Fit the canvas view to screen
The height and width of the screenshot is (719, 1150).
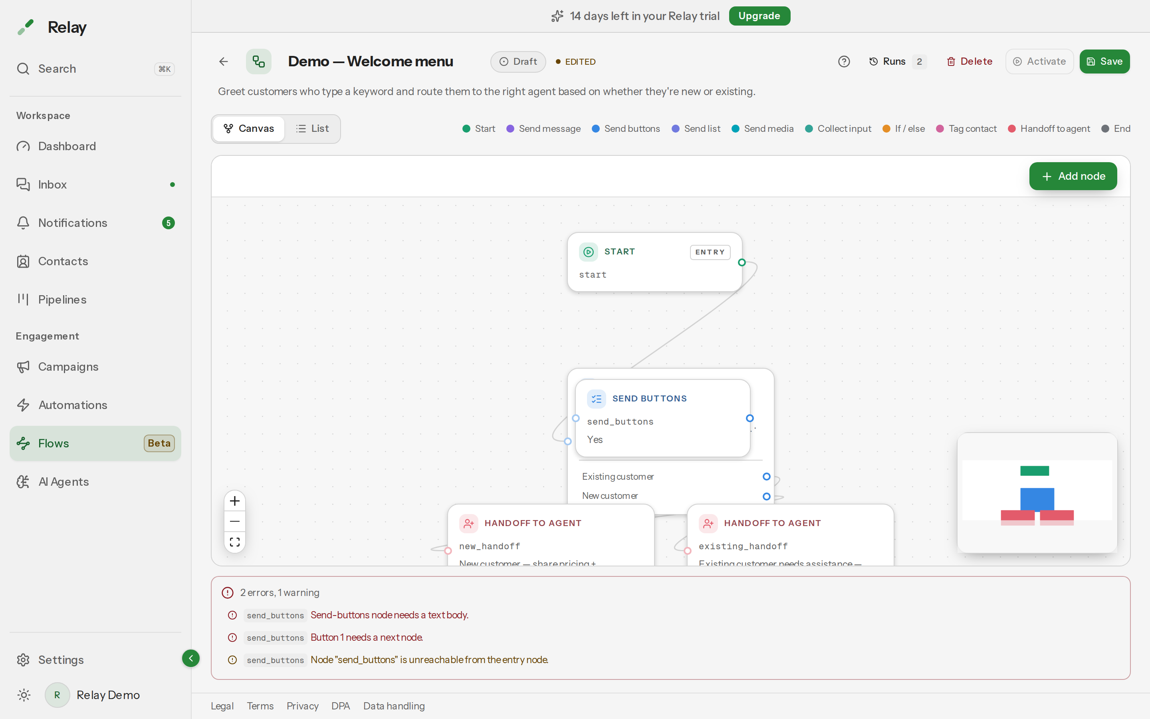coord(235,542)
